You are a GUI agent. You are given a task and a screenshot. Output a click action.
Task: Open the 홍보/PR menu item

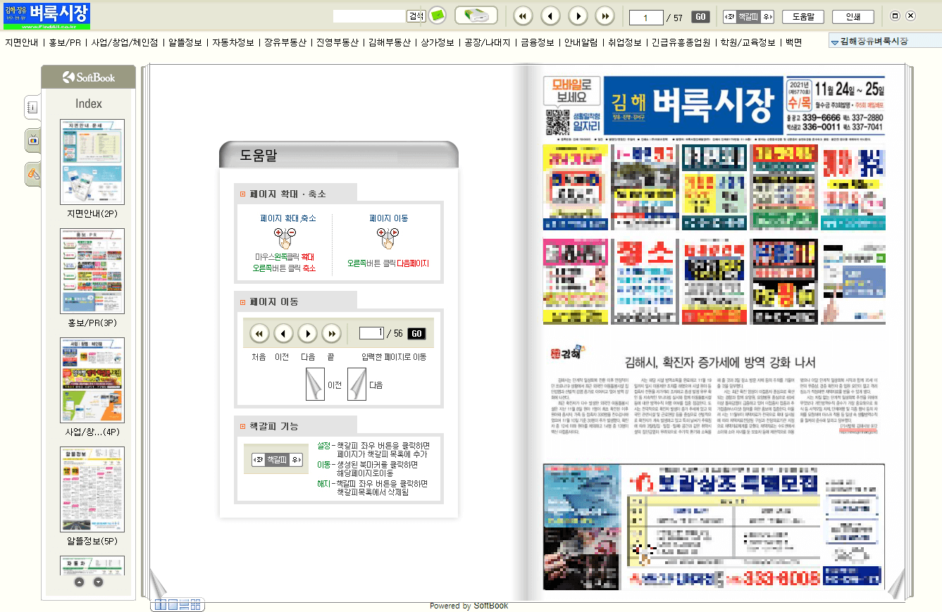point(65,42)
